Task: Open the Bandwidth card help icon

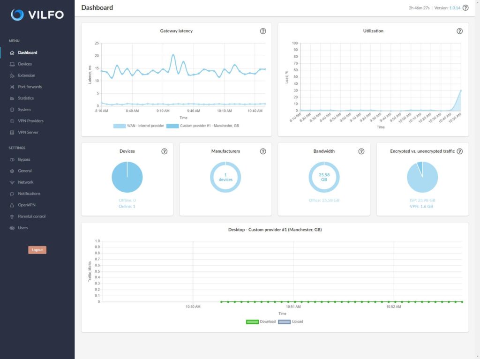Action: (361, 151)
